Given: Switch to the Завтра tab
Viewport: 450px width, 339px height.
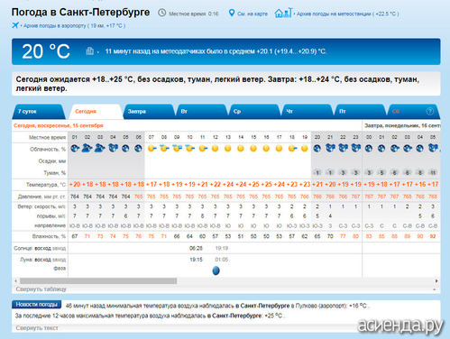Looking at the screenshot, I should pyautogui.click(x=137, y=111).
